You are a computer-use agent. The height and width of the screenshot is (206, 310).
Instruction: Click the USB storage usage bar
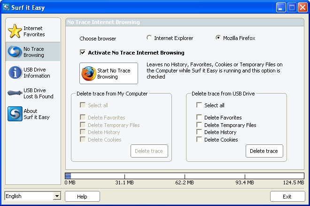(x=185, y=176)
